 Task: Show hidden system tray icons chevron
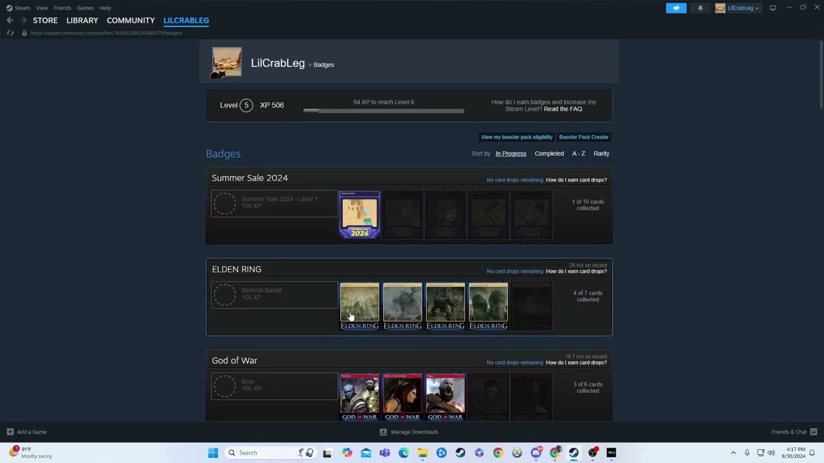click(733, 453)
